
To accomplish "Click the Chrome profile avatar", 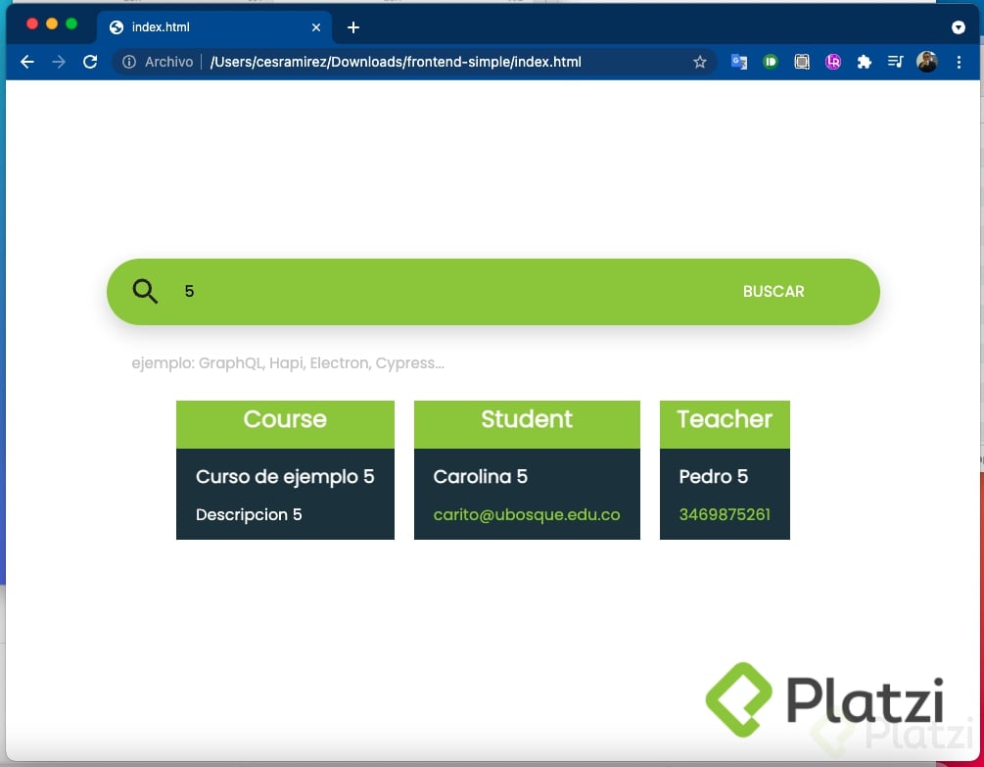I will (x=927, y=62).
